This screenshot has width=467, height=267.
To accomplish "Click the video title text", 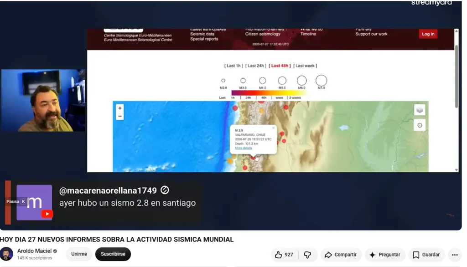I will (117, 240).
